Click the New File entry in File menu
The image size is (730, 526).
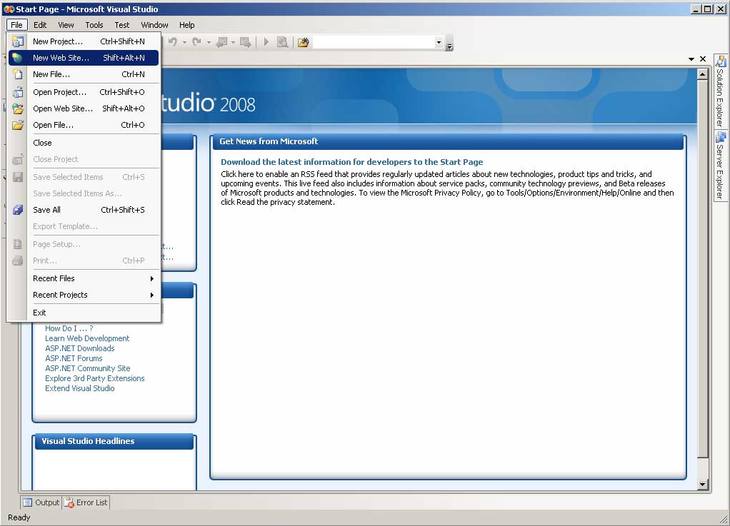(84, 74)
